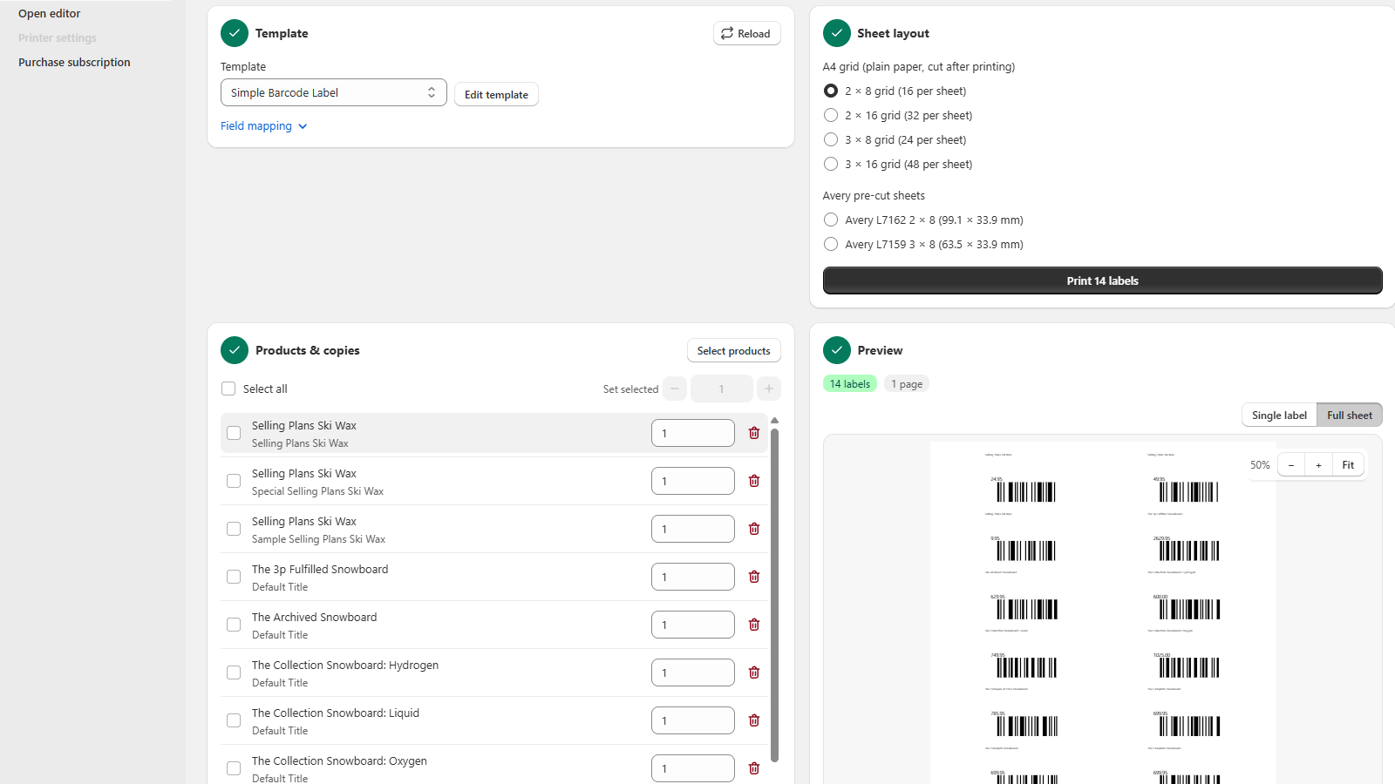
Task: Check the Special Selling Plans Ski Wax row
Action: [x=234, y=481]
